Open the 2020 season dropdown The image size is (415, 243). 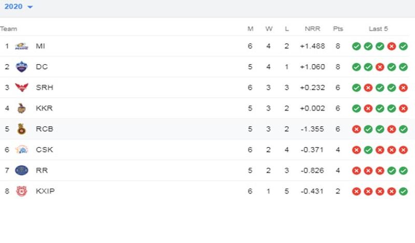point(18,7)
